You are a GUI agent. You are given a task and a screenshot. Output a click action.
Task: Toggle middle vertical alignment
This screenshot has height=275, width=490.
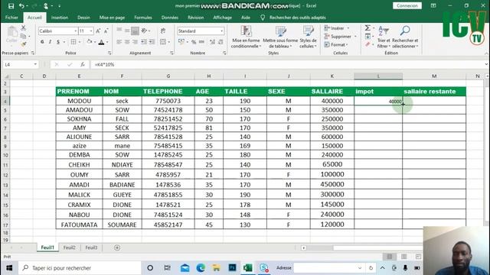click(127, 31)
